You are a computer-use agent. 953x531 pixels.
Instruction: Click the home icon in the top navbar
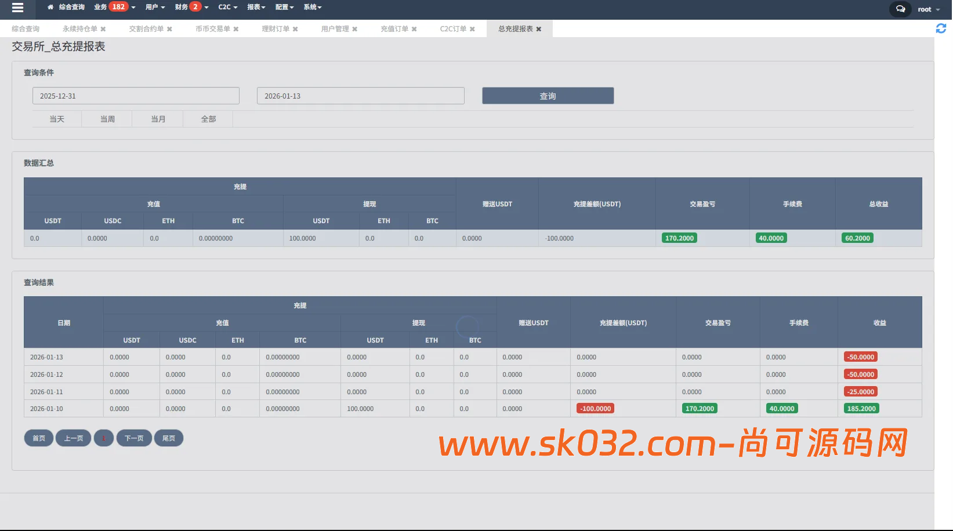point(50,7)
